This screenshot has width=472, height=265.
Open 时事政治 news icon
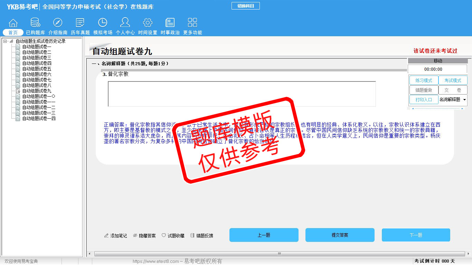[170, 23]
